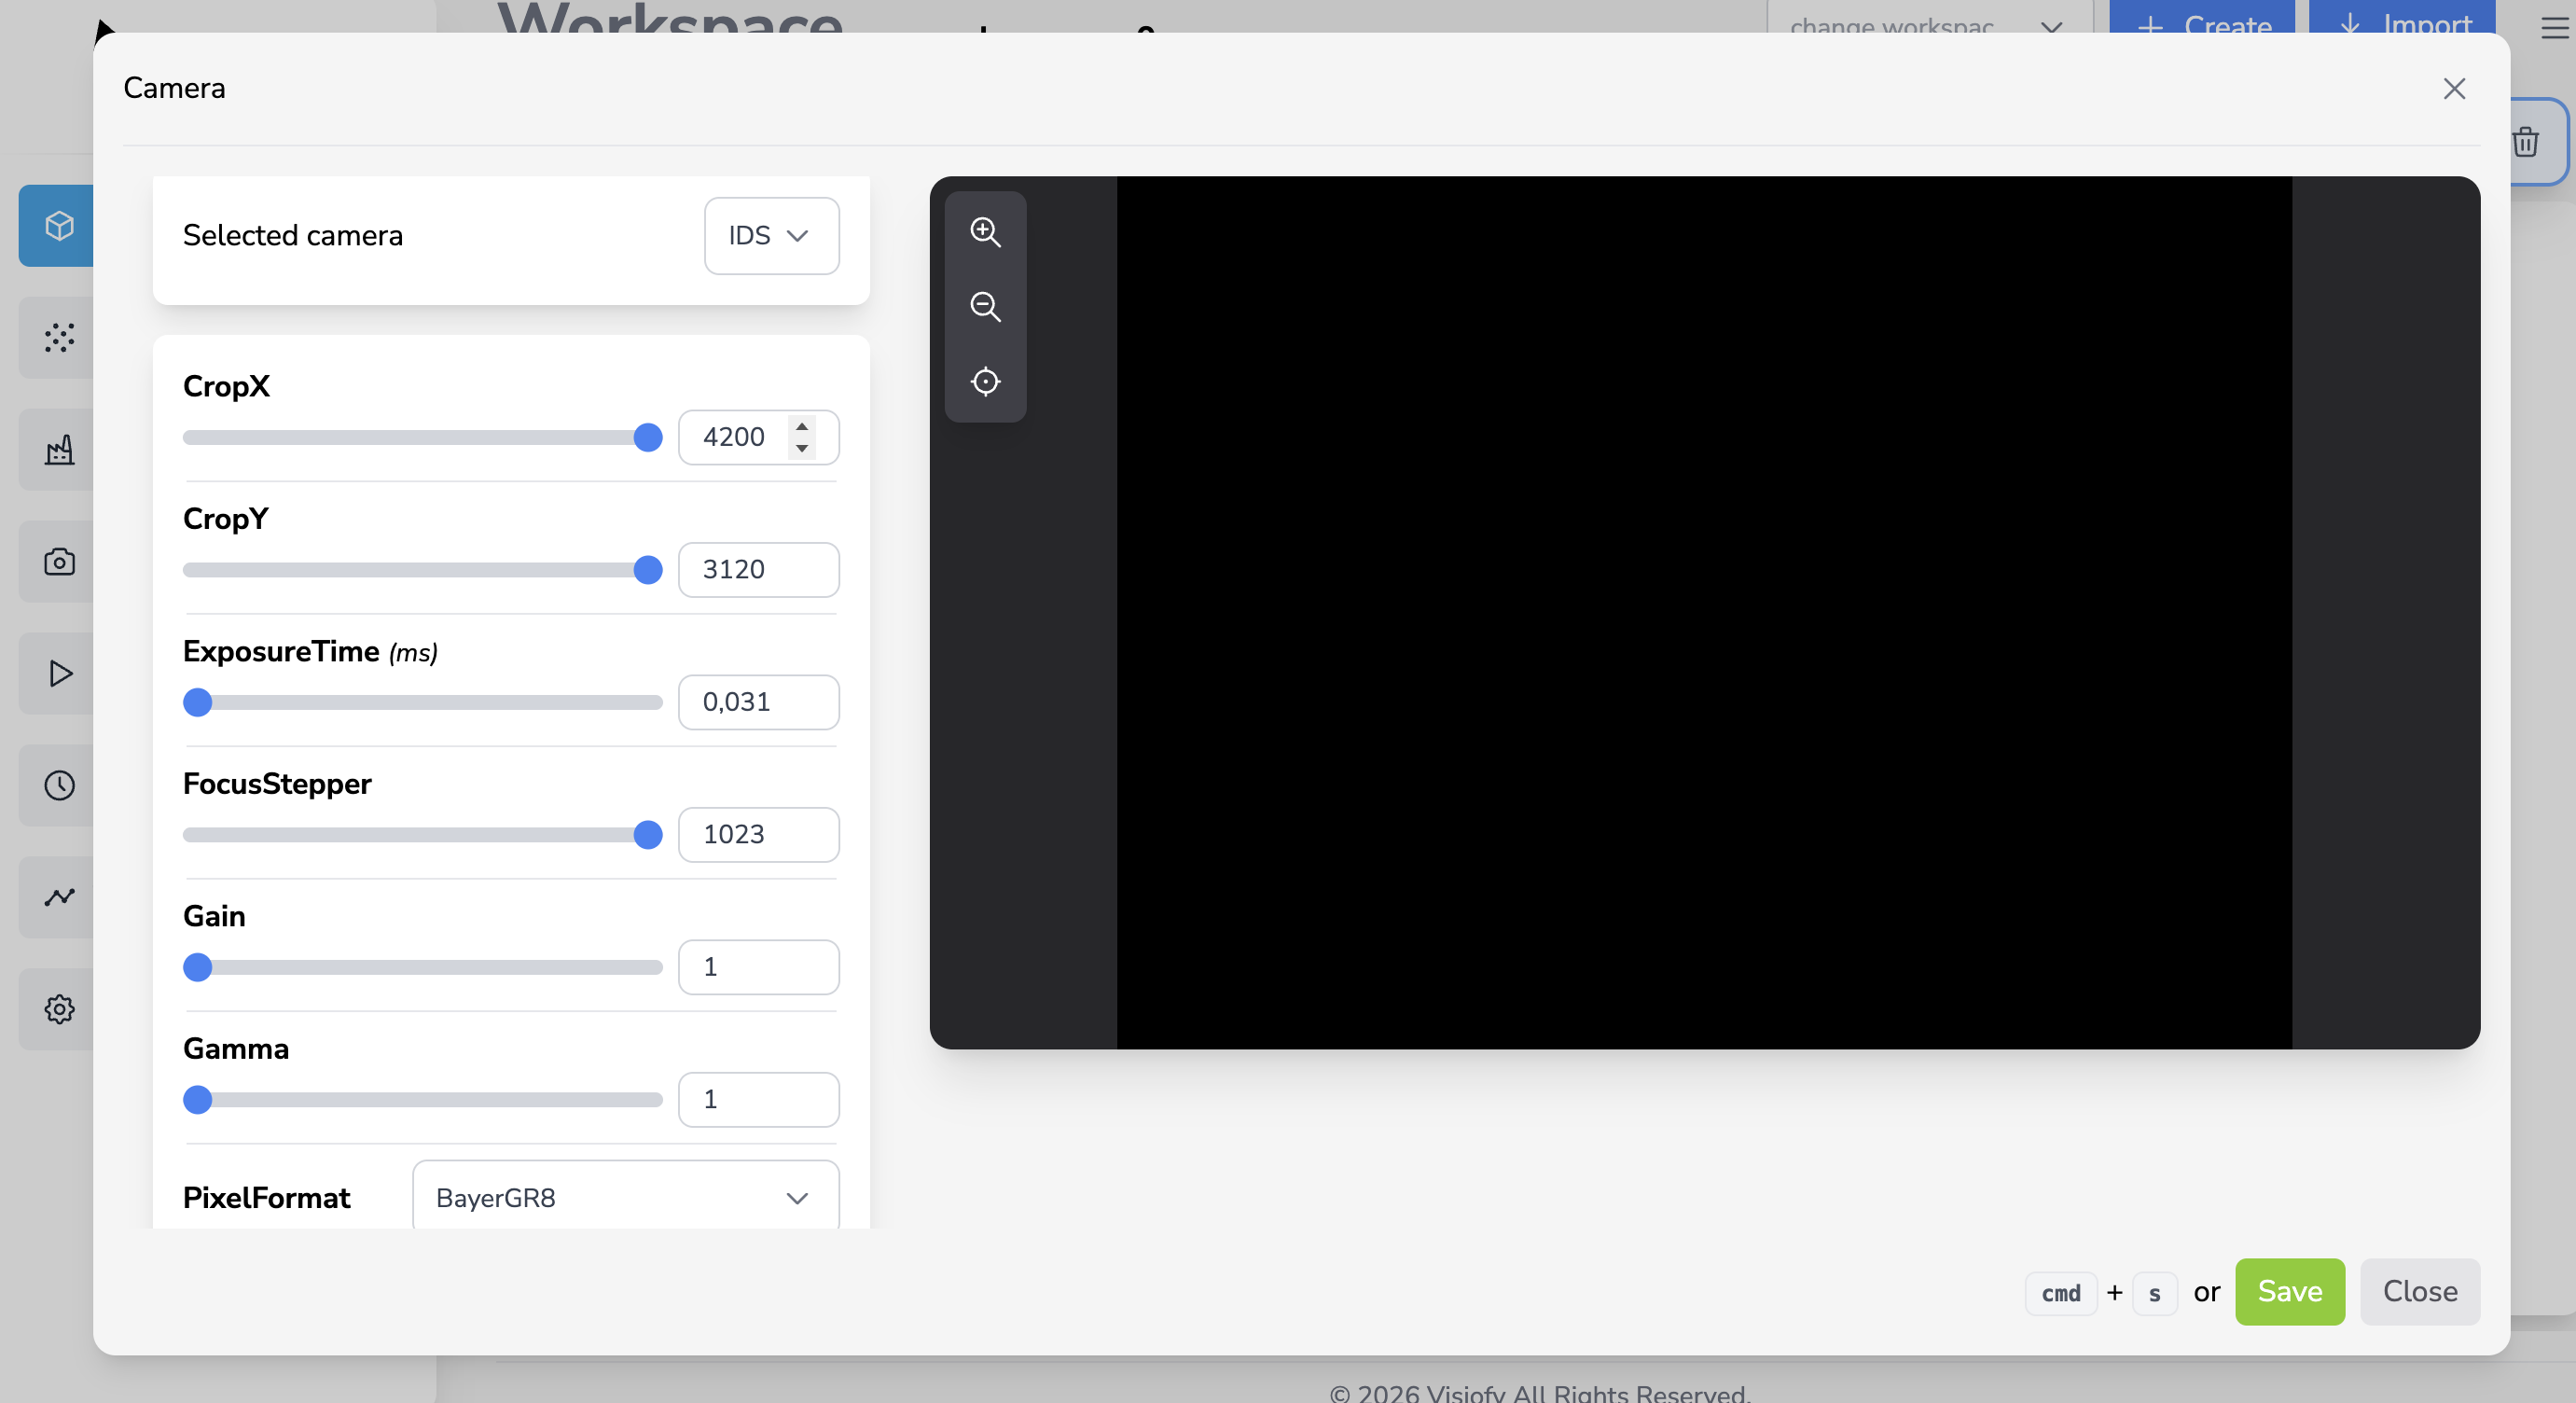The width and height of the screenshot is (2576, 1403).
Task: Click the cmd key hint
Action: pyautogui.click(x=2061, y=1293)
